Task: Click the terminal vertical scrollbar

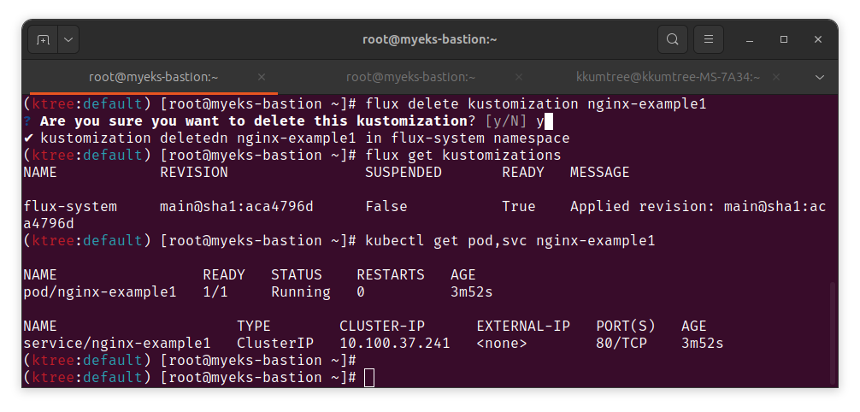Action: pyautogui.click(x=833, y=333)
